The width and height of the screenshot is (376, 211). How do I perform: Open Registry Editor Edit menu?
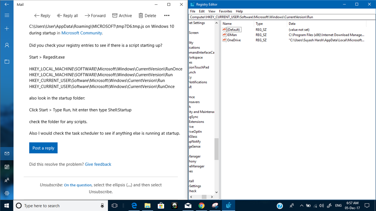pos(202,11)
